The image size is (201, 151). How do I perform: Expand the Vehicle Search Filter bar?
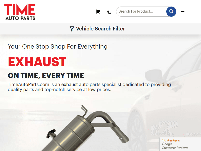click(x=100, y=29)
